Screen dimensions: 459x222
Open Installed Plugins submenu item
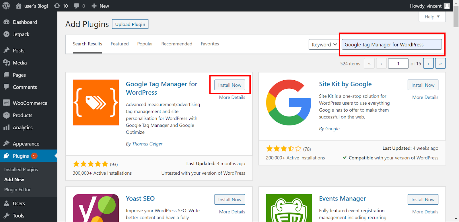21,170
